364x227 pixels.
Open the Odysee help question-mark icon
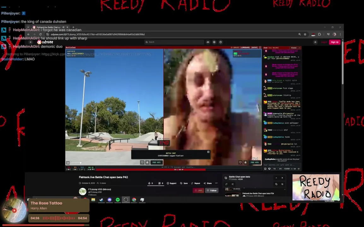point(220,42)
